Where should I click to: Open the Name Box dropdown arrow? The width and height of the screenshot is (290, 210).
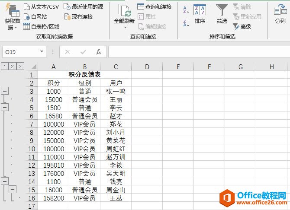(x=42, y=52)
